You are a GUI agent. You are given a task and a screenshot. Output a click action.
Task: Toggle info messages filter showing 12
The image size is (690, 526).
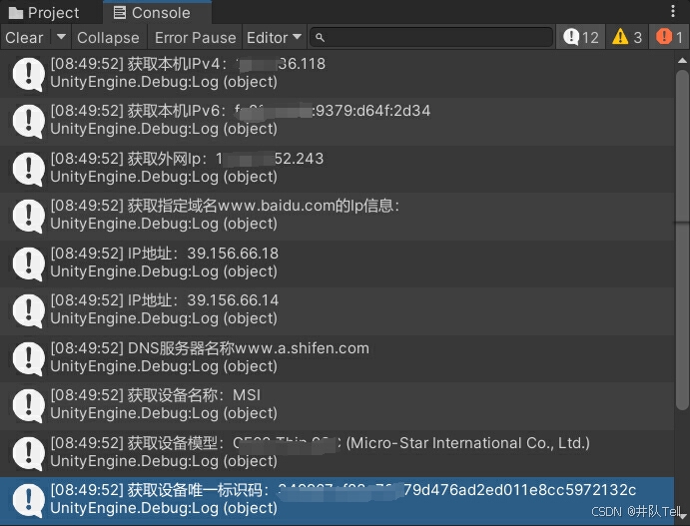click(x=580, y=37)
